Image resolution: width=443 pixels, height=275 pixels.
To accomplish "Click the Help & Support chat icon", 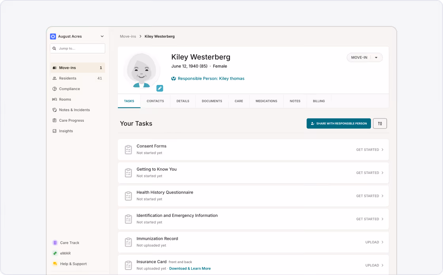I will click(55, 264).
